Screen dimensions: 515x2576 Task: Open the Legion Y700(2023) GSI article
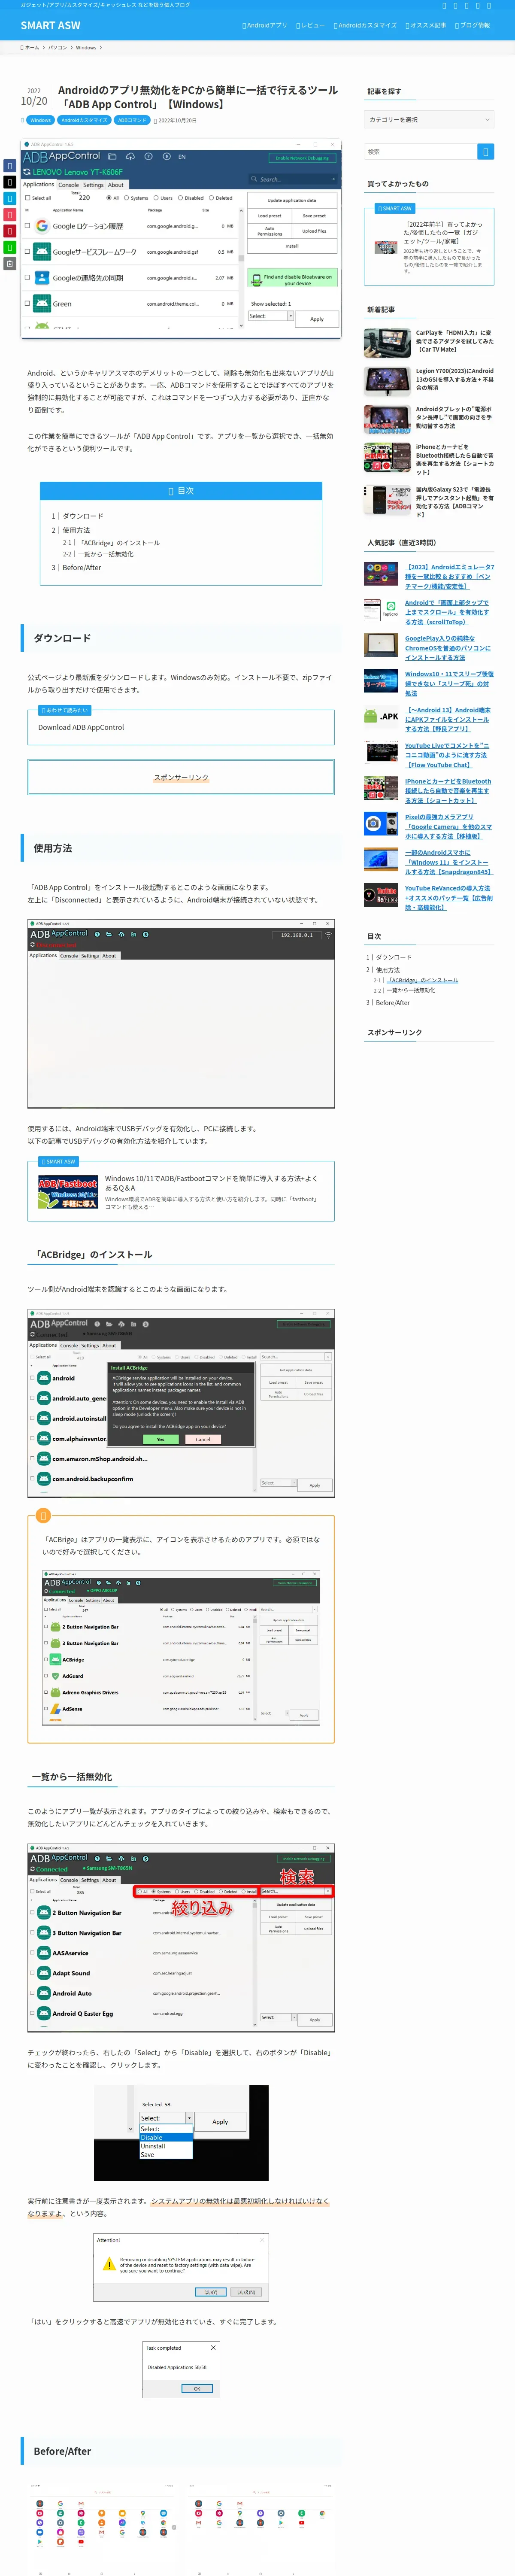coord(454,379)
